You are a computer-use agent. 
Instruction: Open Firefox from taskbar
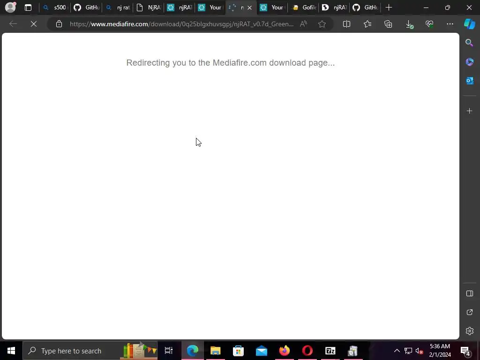[x=285, y=351]
